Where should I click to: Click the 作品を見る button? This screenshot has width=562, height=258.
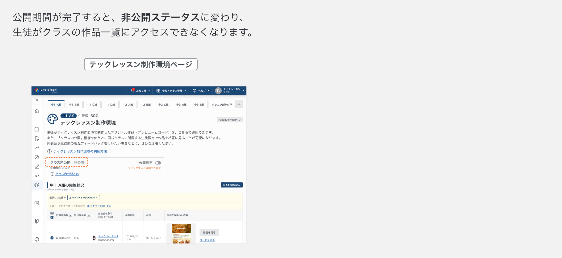click(x=209, y=232)
